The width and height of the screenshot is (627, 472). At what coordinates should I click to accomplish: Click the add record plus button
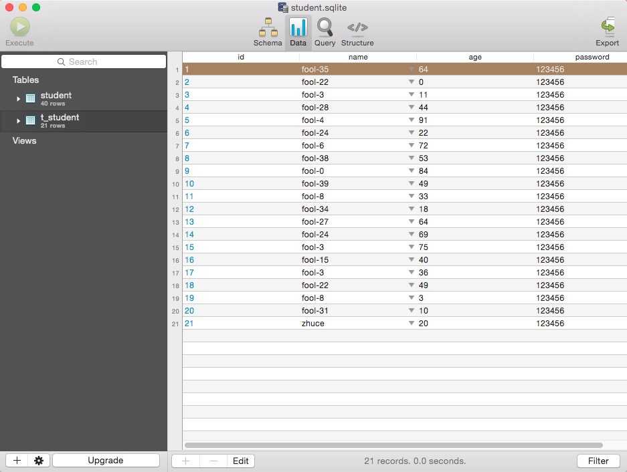[185, 461]
